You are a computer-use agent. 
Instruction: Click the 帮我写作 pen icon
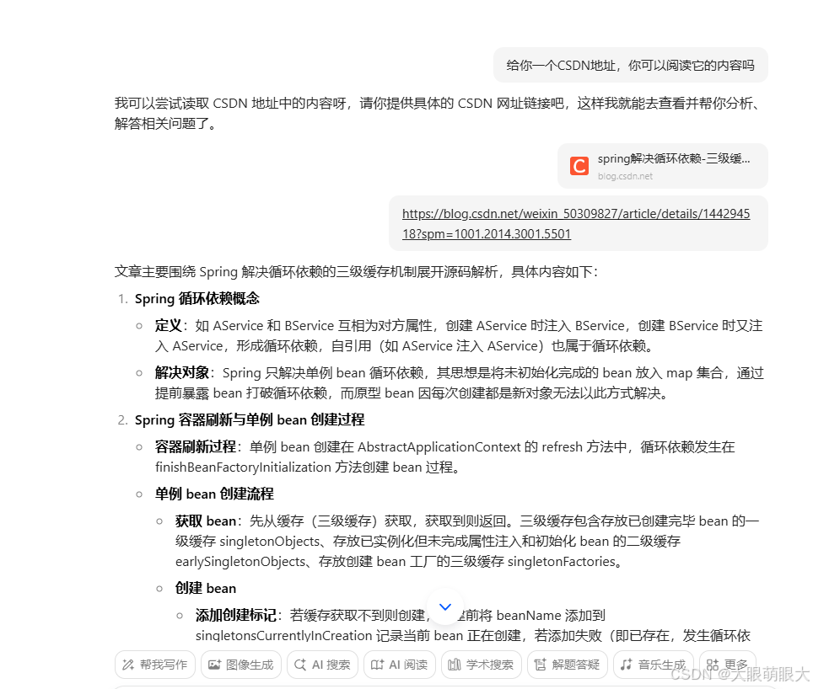point(128,665)
